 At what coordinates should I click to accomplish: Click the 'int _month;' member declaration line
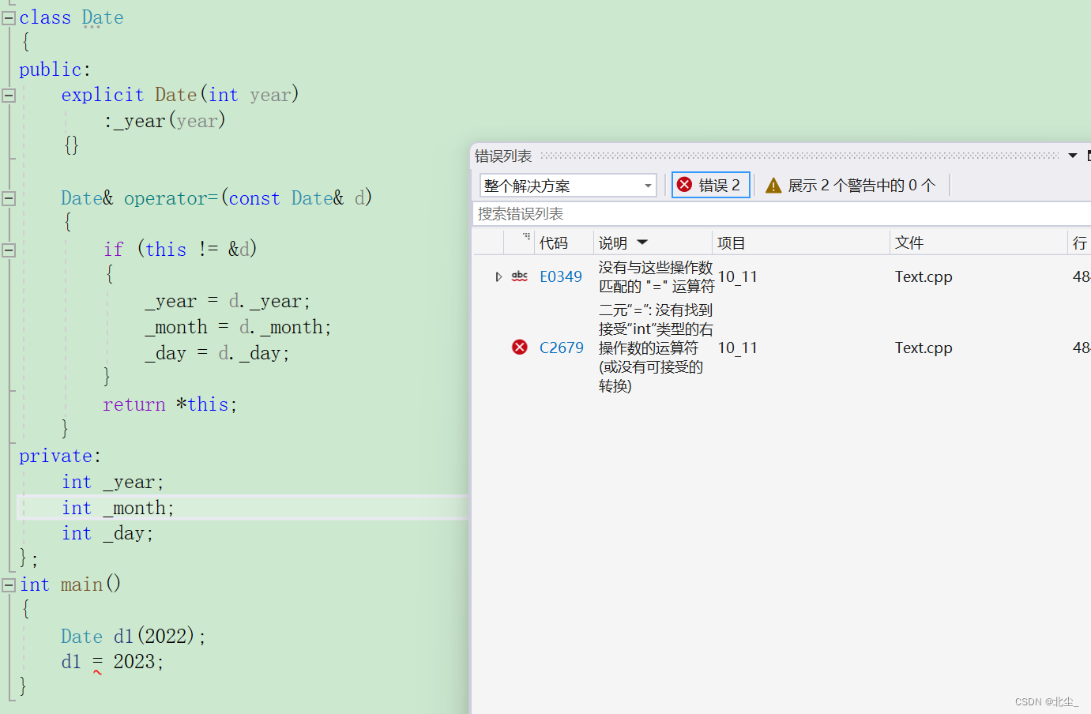point(119,508)
